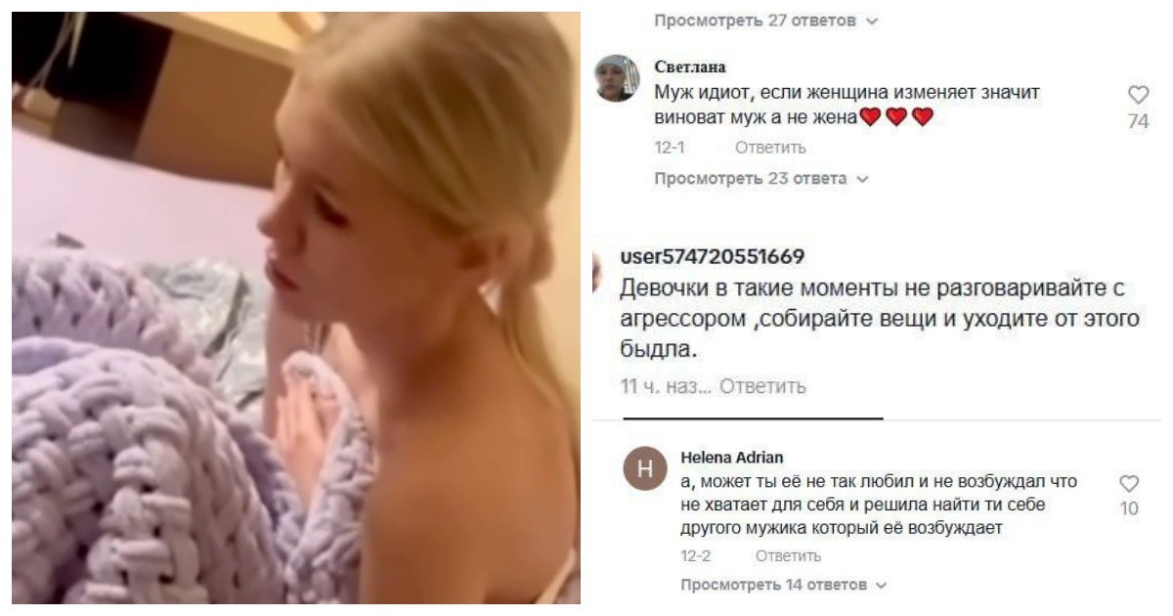Open Светлана's profile avatar
This screenshot has width=1173, height=616.
coord(618,79)
